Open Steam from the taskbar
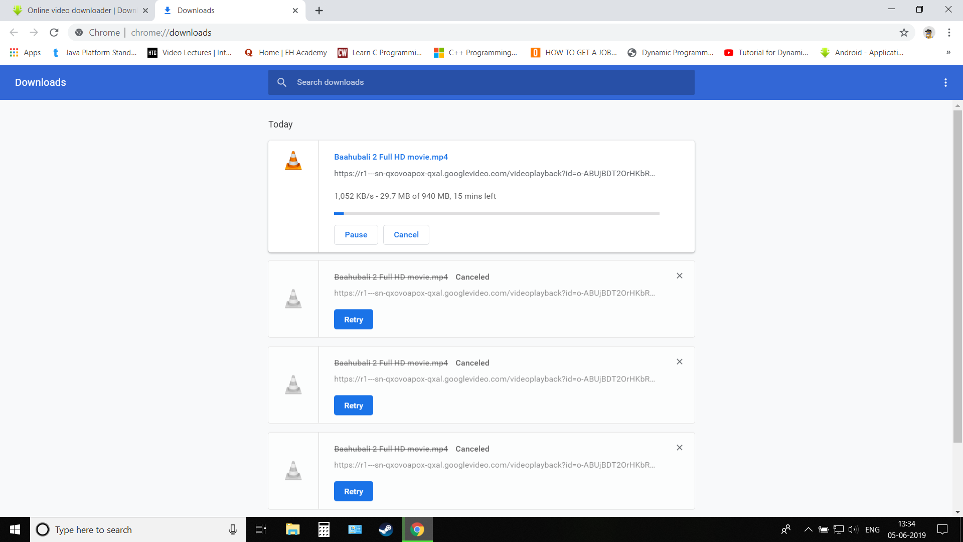 click(x=386, y=529)
